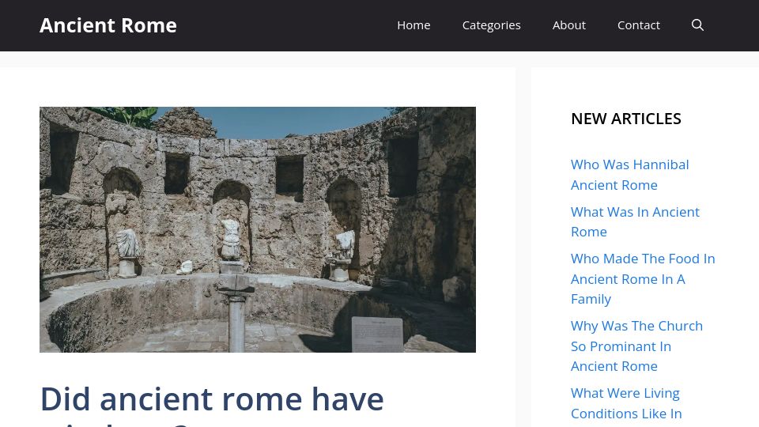
Task: Select the 'Did ancient rome have' article heading
Action: pyautogui.click(x=212, y=404)
